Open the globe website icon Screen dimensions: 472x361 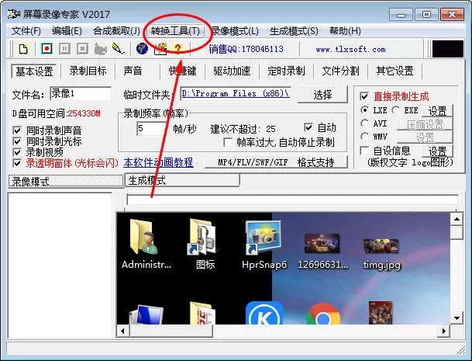coord(142,49)
